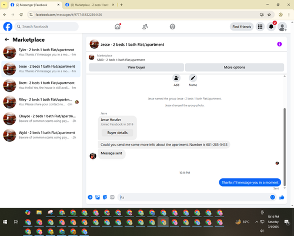Viewport: 294px width, 236px height.
Task: Show hidden system tray icons
Action: 256,222
